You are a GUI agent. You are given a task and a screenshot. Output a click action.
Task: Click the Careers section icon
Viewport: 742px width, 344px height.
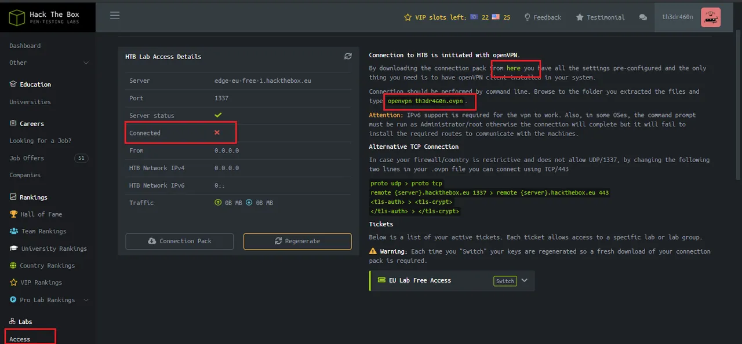click(13, 123)
